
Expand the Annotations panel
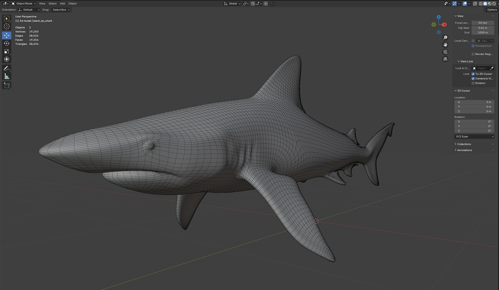coord(463,150)
